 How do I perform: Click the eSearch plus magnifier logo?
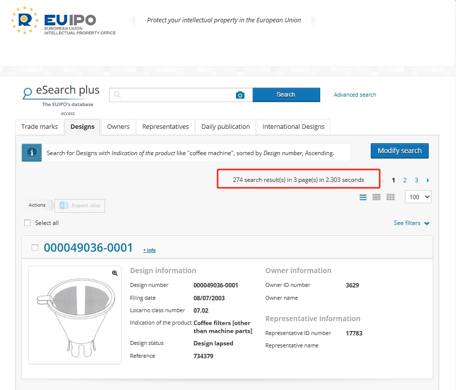pos(27,93)
